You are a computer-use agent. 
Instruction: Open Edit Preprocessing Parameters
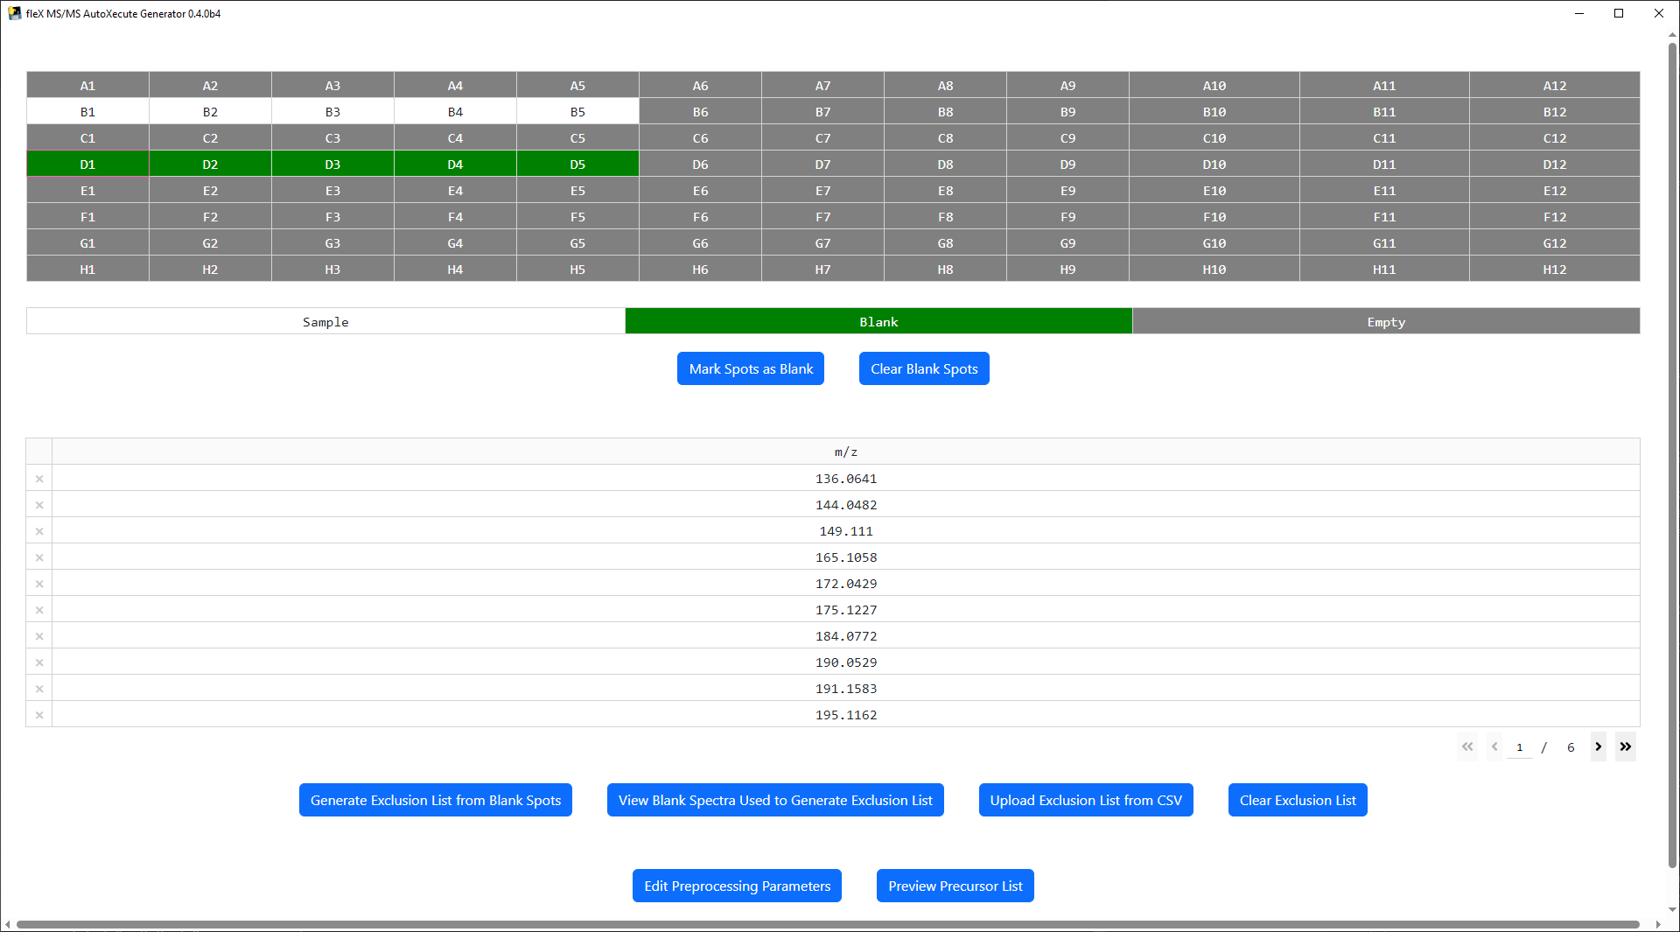tap(737, 886)
